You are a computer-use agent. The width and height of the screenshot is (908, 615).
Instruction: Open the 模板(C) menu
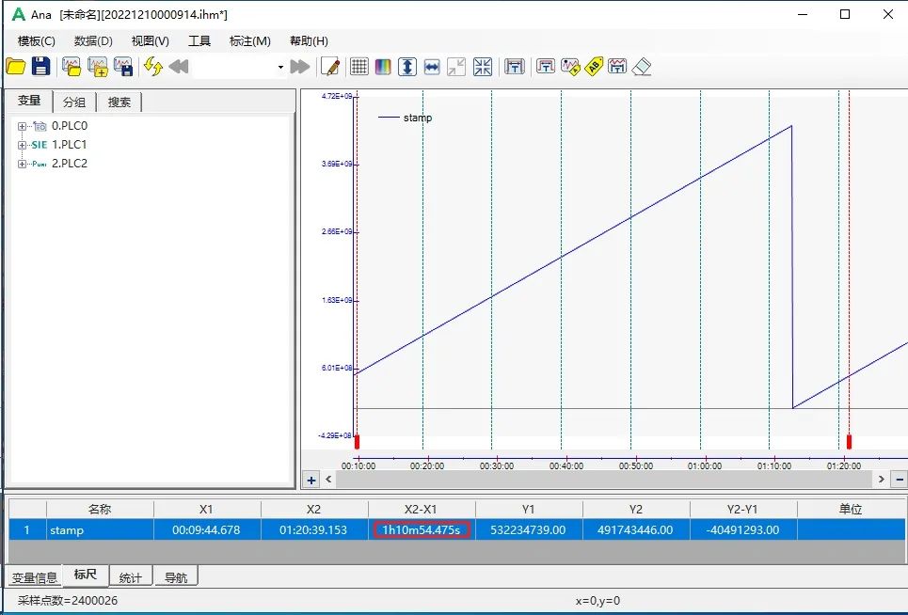37,41
